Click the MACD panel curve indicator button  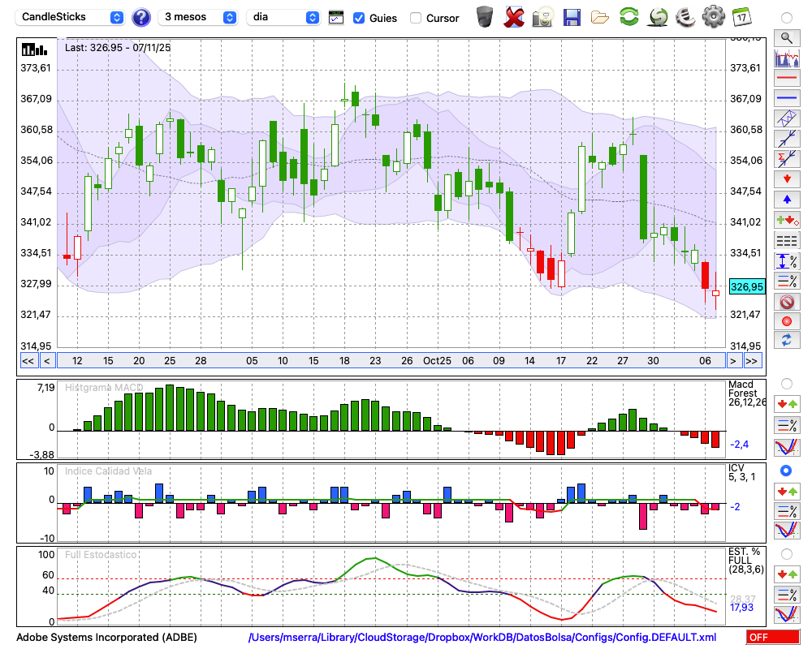(x=787, y=447)
